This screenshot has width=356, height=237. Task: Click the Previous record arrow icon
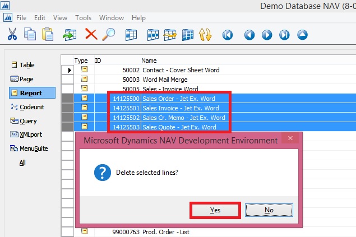[249, 35]
